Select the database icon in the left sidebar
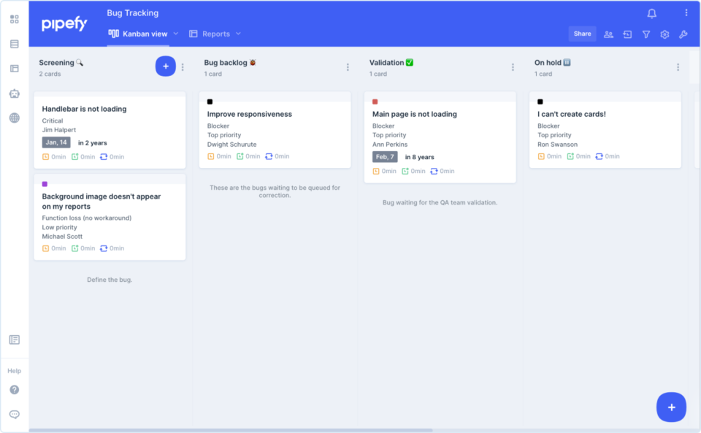The width and height of the screenshot is (701, 433). (x=14, y=43)
